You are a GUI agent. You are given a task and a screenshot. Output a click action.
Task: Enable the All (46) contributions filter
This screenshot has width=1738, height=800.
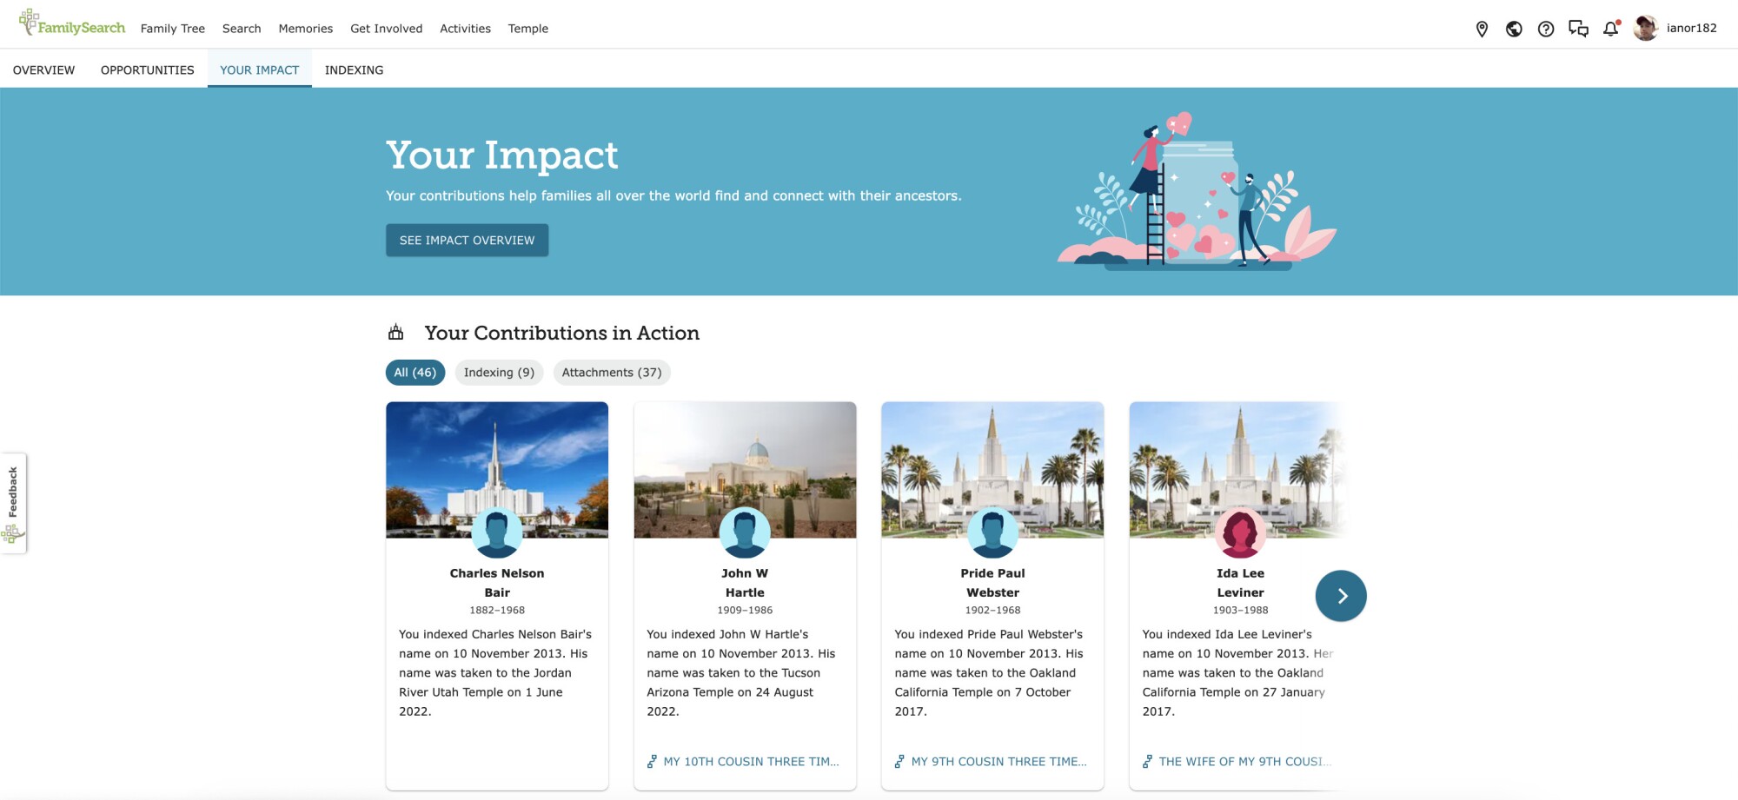coord(415,372)
